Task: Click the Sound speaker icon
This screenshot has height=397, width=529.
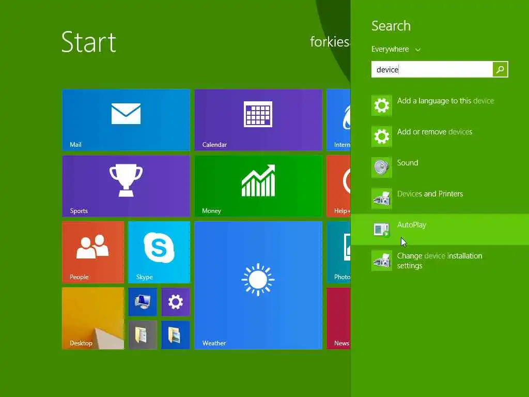Action: pos(382,167)
